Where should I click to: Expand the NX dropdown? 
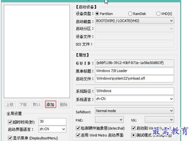(x=159, y=120)
